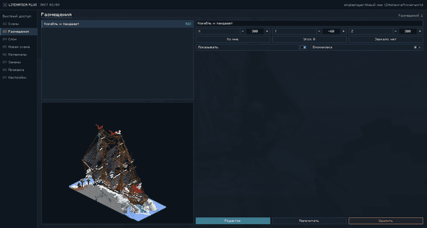The width and height of the screenshot is (427, 228).
Task: Open the 09 Настройки tab
Action: click(x=18, y=78)
